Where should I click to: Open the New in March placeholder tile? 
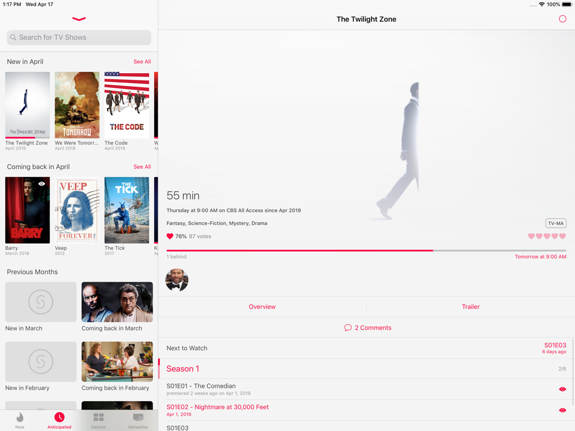[41, 302]
